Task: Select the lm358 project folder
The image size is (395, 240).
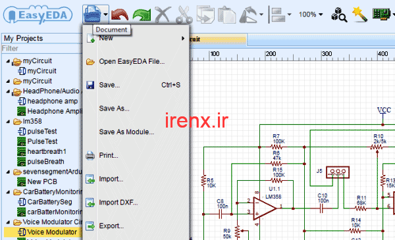Action: pos(32,121)
